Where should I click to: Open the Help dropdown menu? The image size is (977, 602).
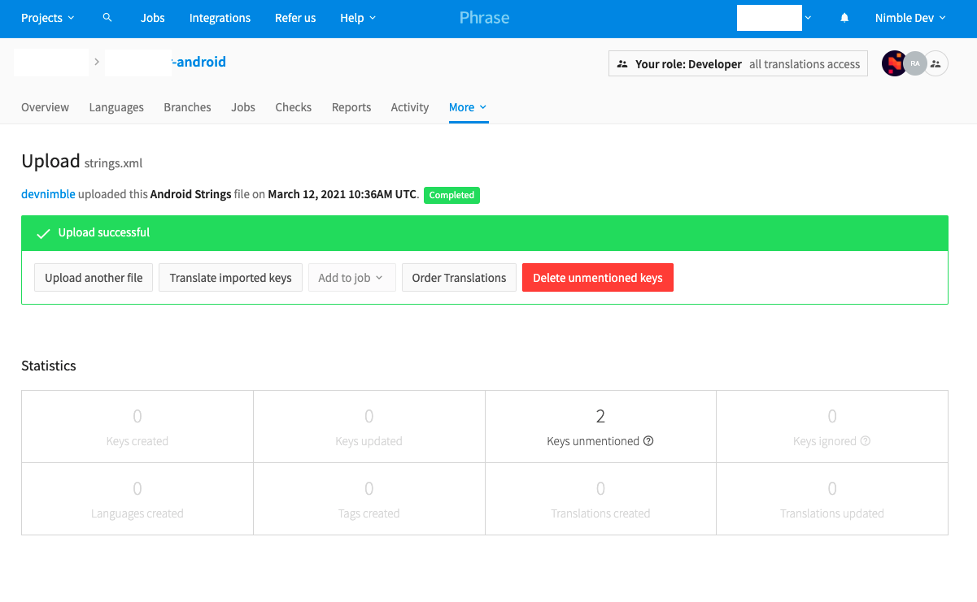point(357,18)
